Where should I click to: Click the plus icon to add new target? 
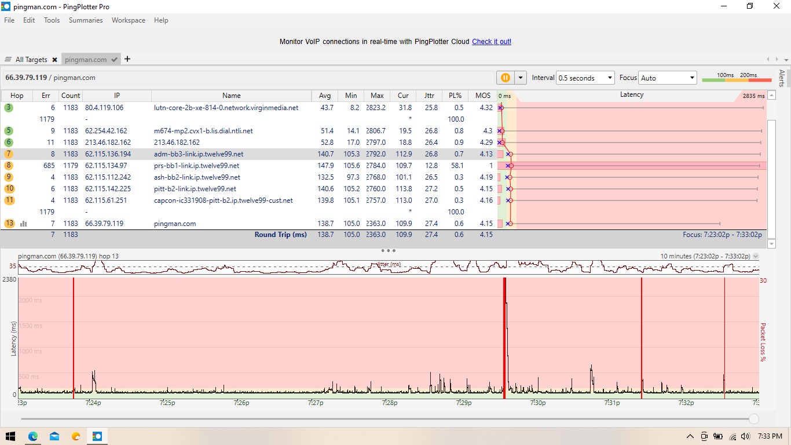[127, 59]
